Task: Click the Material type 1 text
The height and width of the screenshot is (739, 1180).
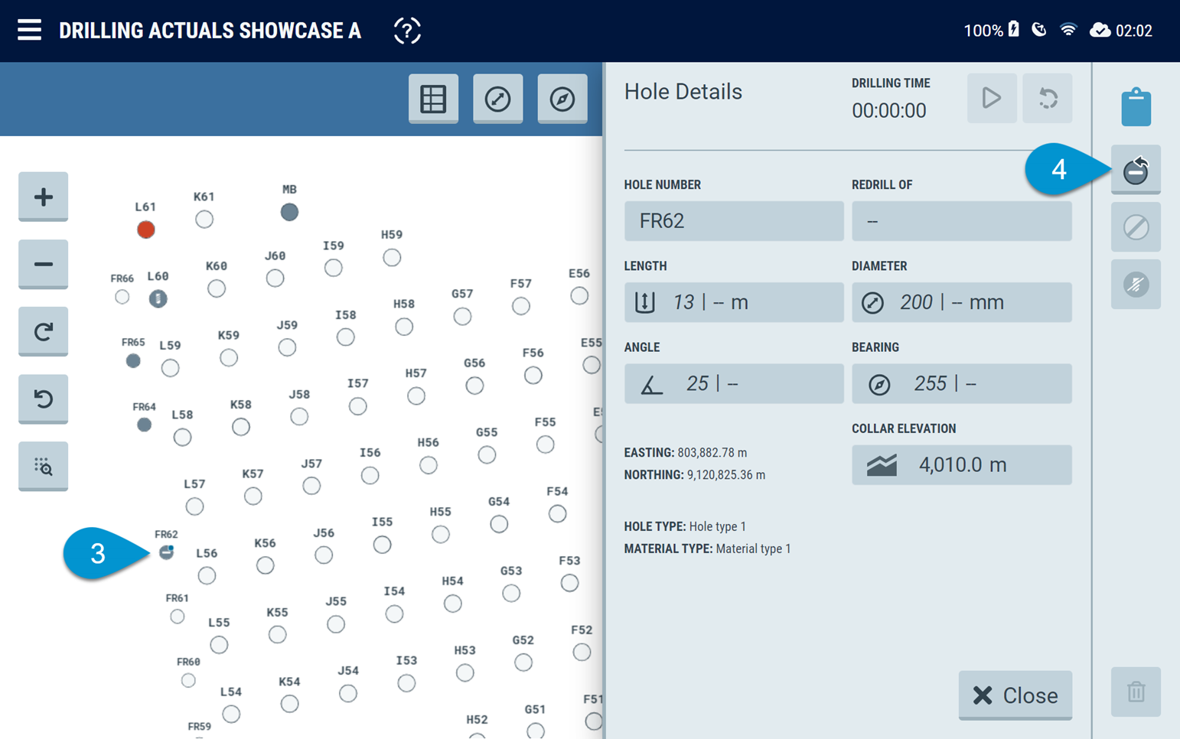Action: pyautogui.click(x=754, y=549)
